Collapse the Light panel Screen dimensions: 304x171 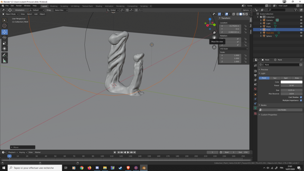point(263,74)
